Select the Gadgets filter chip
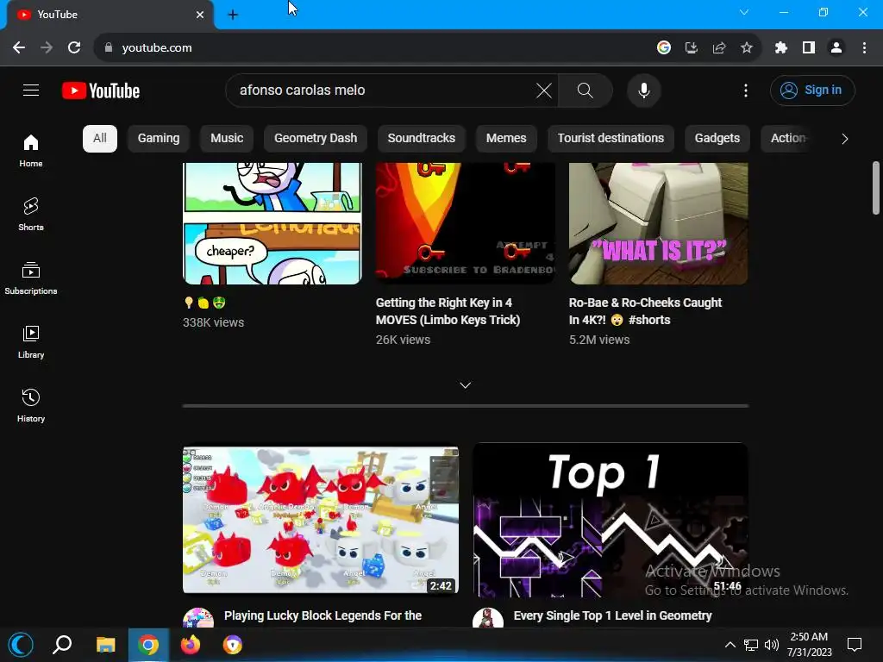Image resolution: width=883 pixels, height=662 pixels. coord(717,139)
